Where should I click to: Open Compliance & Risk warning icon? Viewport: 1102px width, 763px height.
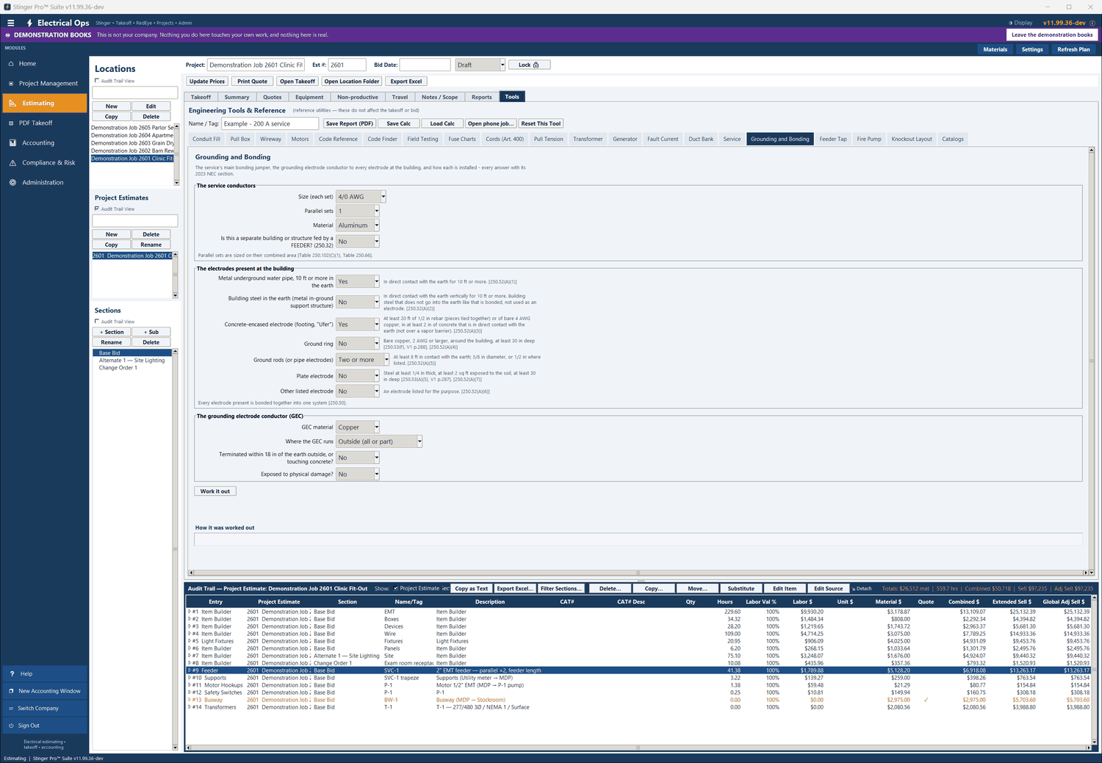[12, 163]
